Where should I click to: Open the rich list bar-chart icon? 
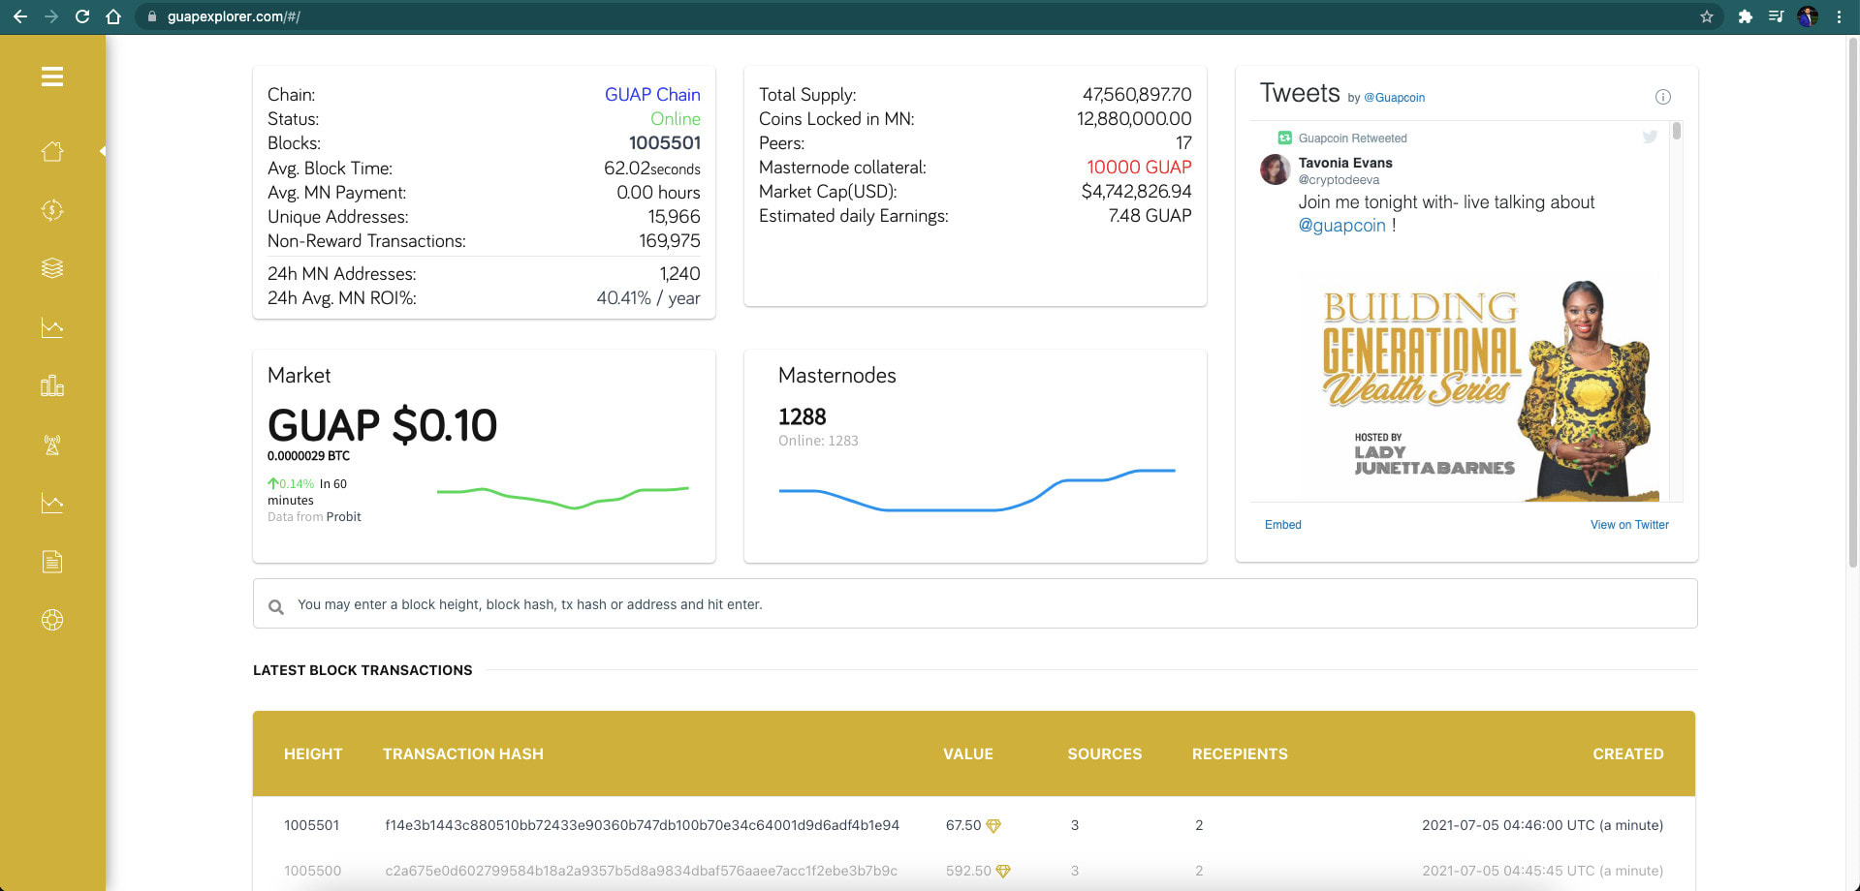pyautogui.click(x=53, y=385)
